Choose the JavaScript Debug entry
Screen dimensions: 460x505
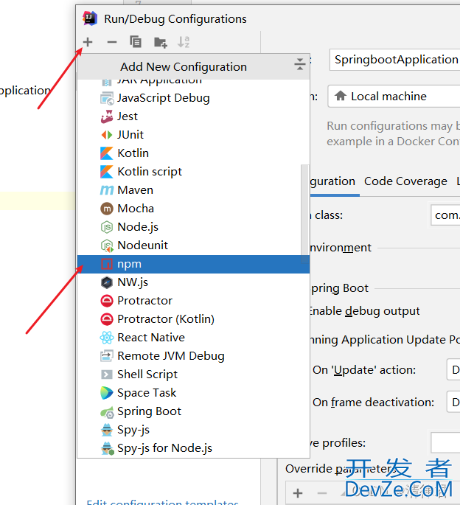point(193,98)
